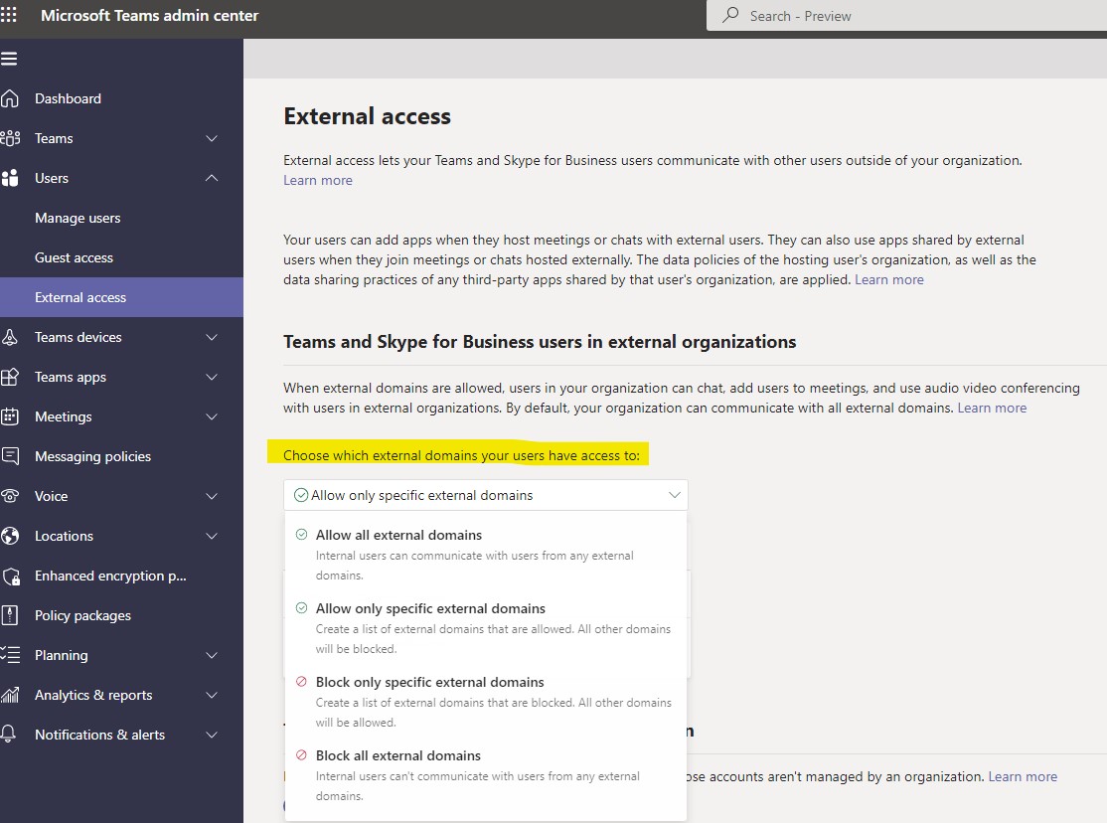Click blocked icon beside Block all external domains
Screen dimensions: 1107x823
[301, 755]
